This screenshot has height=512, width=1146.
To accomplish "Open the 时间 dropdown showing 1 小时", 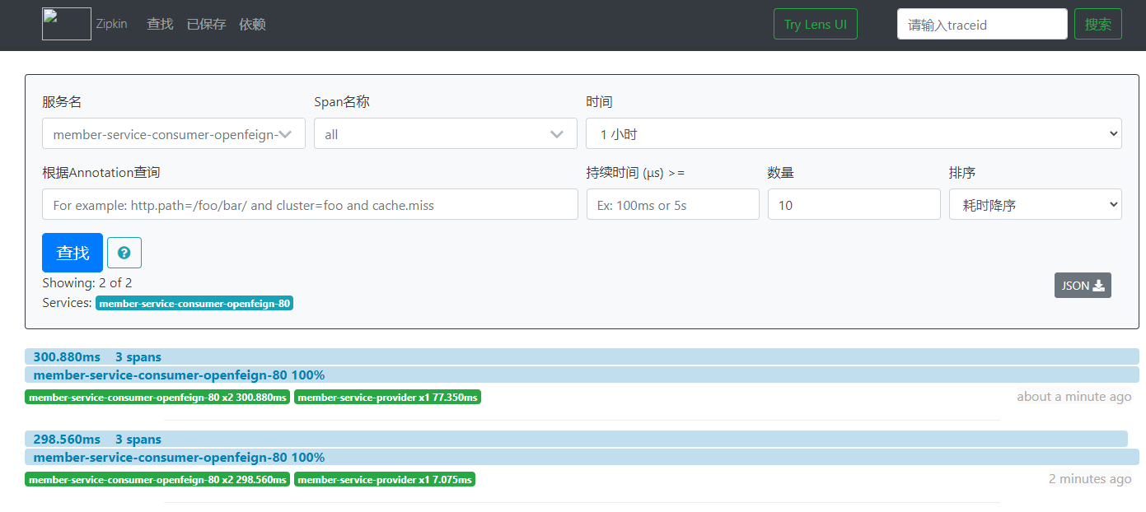I will pyautogui.click(x=854, y=133).
